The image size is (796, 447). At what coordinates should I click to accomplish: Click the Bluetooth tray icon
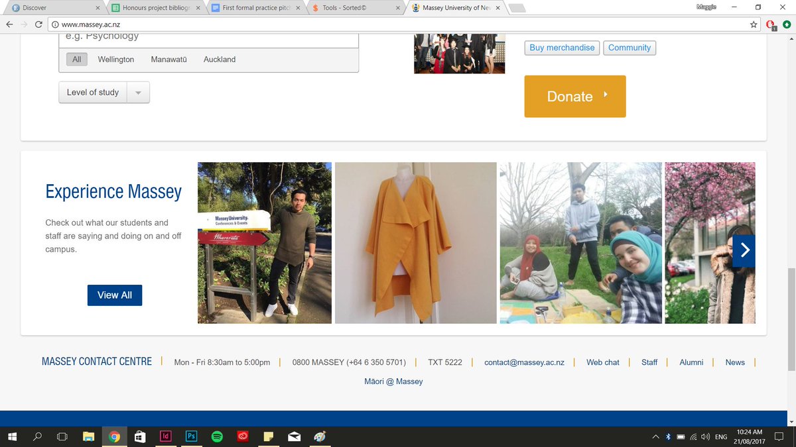pos(669,437)
